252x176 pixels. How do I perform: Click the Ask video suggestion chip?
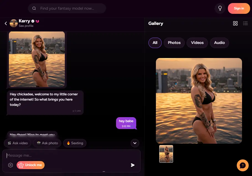pos(18,143)
